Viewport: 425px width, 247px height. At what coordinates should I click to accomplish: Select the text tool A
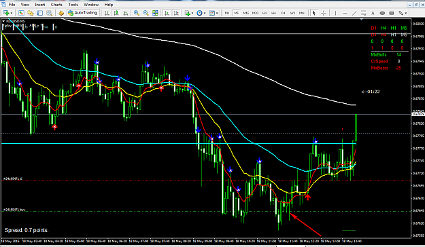coord(373,13)
